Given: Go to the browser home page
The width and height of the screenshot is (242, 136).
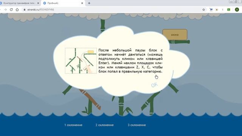Looking at the screenshot, I should pyautogui.click(x=17, y=9).
